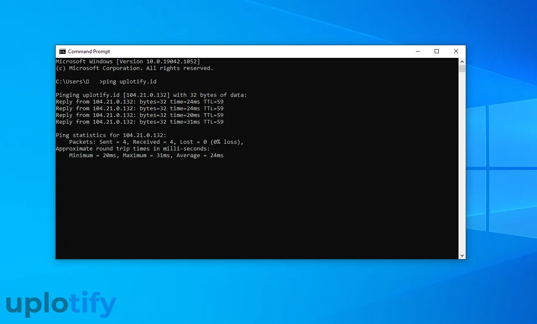
Task: Click the 'Pinging uplotify.id [104.21.0.132]' line
Action: tap(151, 95)
